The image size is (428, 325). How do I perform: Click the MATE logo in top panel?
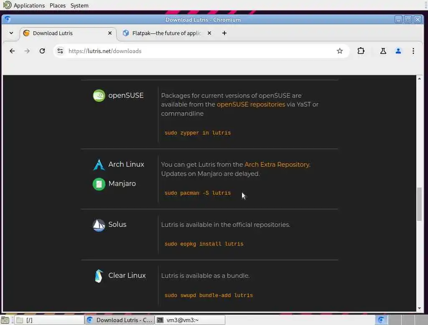tap(7, 5)
